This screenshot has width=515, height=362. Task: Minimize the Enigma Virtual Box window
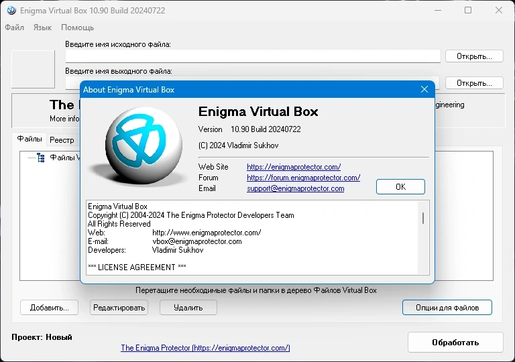click(x=438, y=10)
